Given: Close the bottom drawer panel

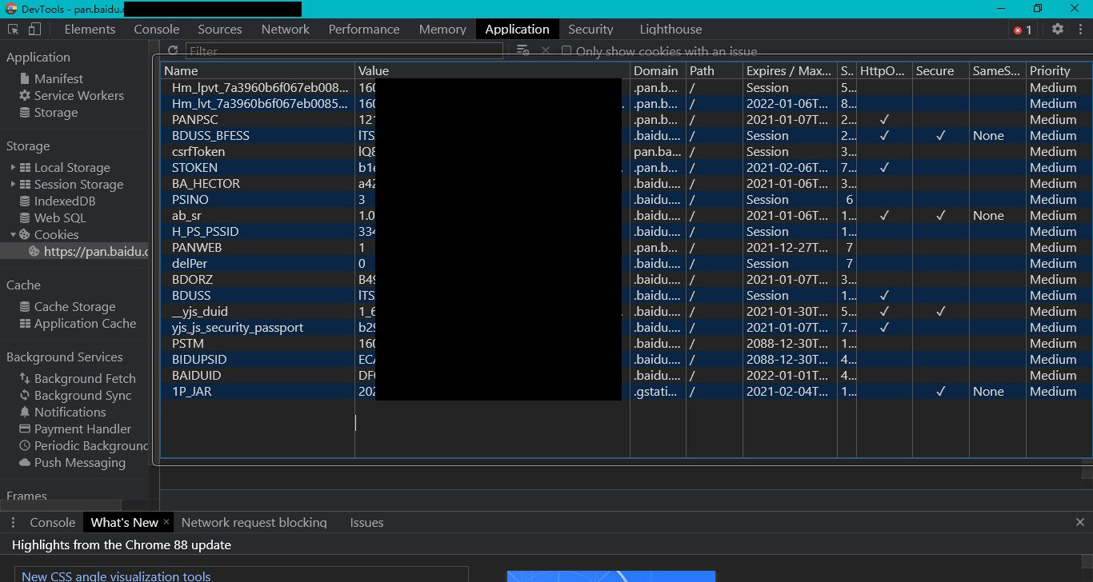Looking at the screenshot, I should [x=1079, y=522].
